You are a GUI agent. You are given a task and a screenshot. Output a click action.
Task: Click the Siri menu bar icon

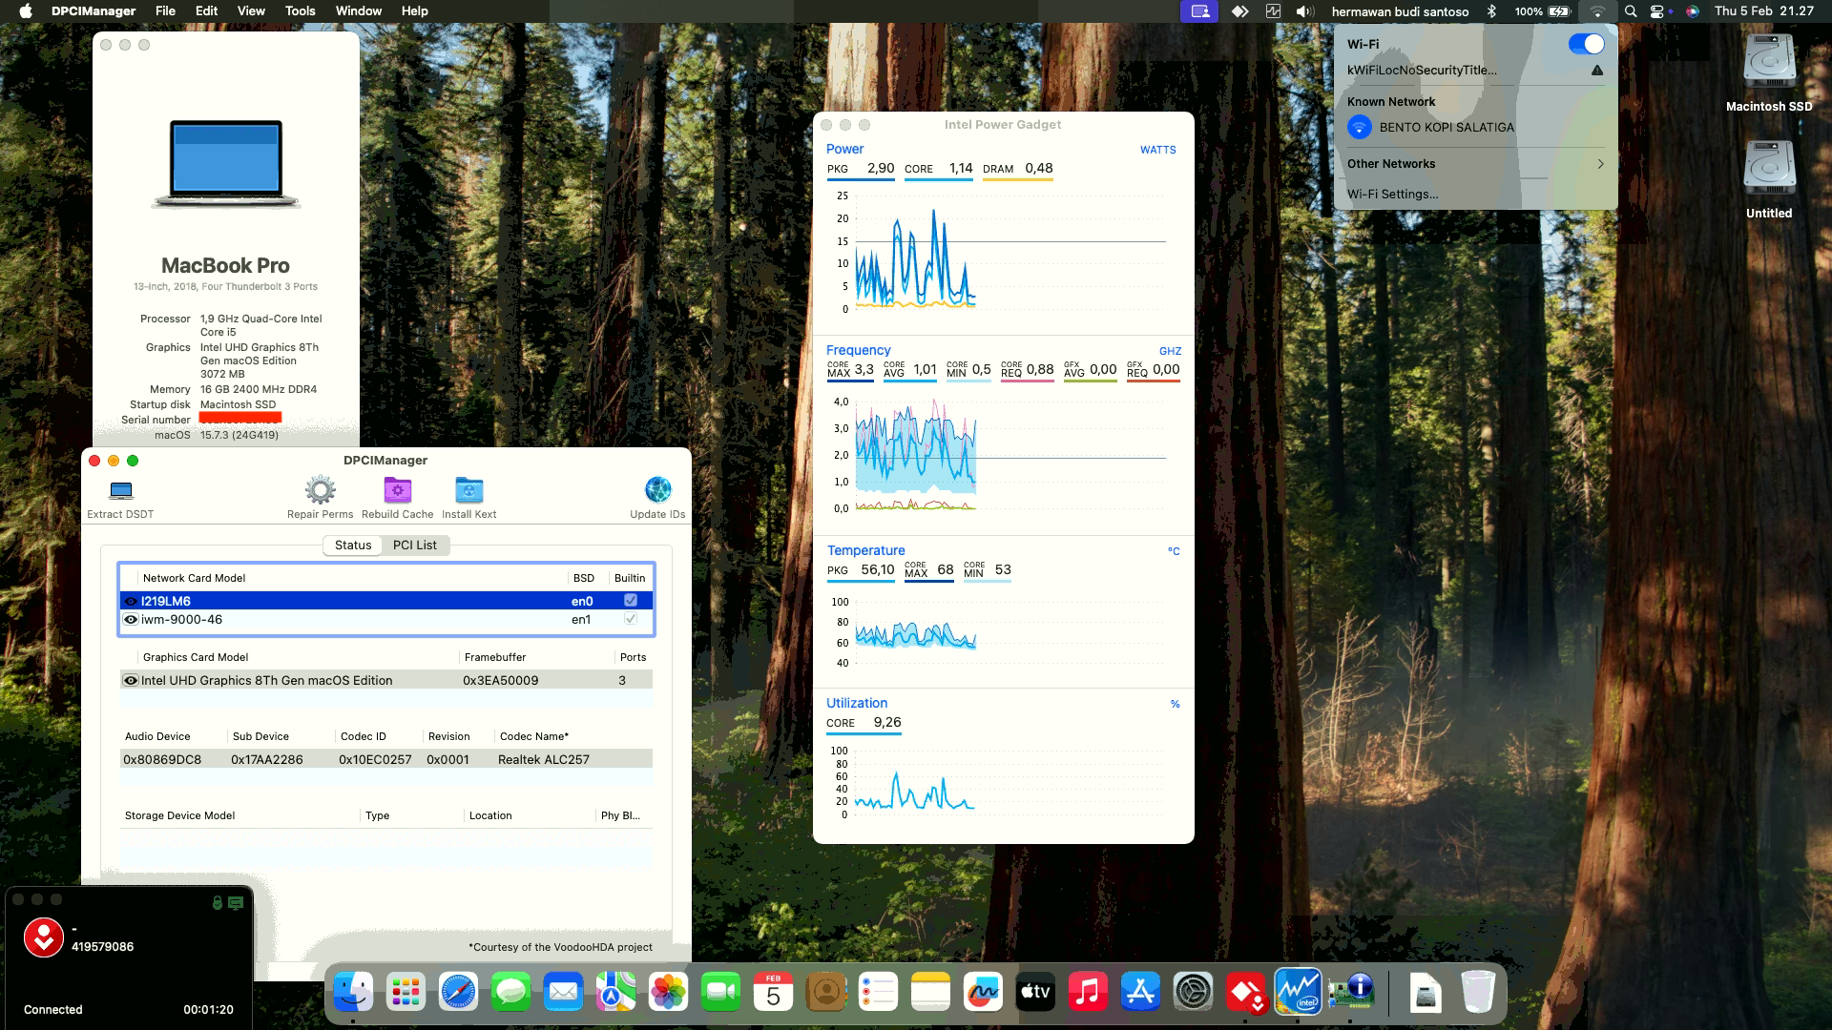(x=1692, y=11)
